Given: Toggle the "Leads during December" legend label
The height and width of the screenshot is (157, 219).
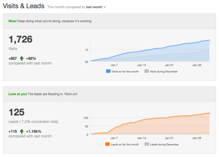Looking at the screenshot, I should (x=164, y=144).
